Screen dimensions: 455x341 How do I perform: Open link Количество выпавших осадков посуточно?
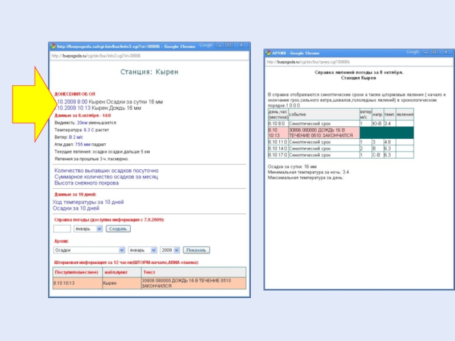(106, 170)
